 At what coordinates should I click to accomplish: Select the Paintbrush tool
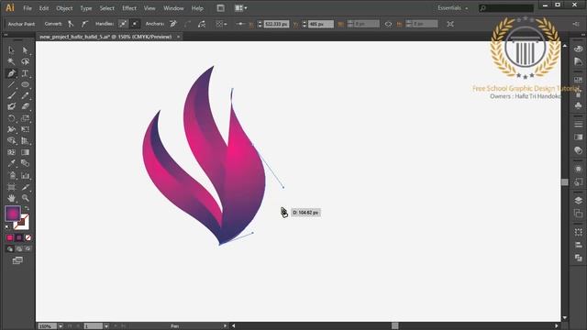(11, 95)
